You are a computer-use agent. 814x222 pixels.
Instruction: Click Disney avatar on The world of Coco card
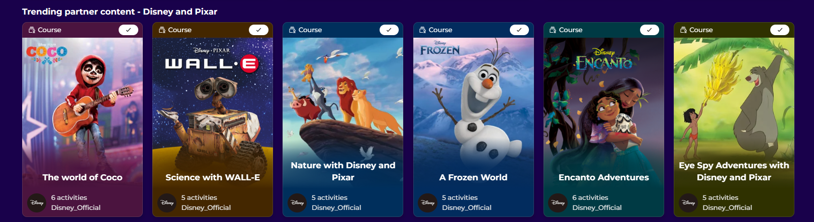pyautogui.click(x=37, y=203)
